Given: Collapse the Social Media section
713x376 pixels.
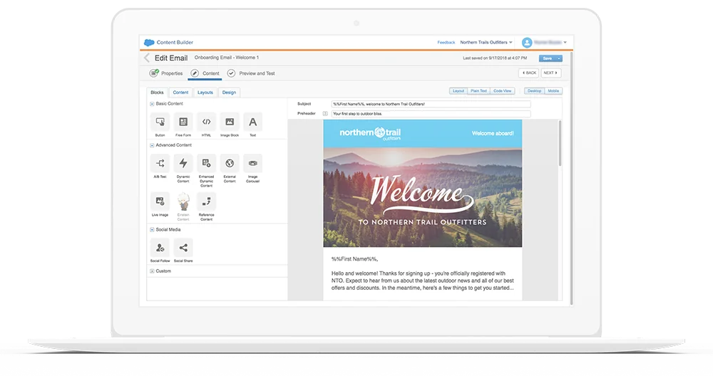Looking at the screenshot, I should (x=152, y=230).
